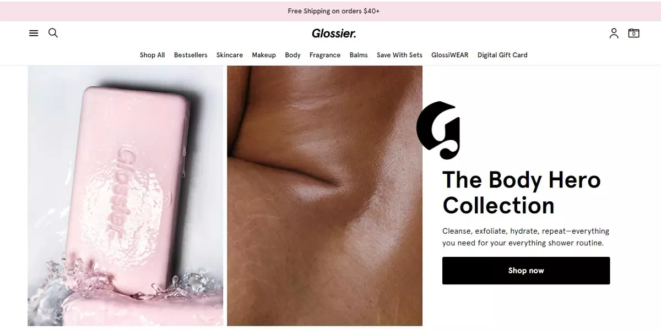Open the Fragrance category
The image size is (661, 330).
[325, 55]
